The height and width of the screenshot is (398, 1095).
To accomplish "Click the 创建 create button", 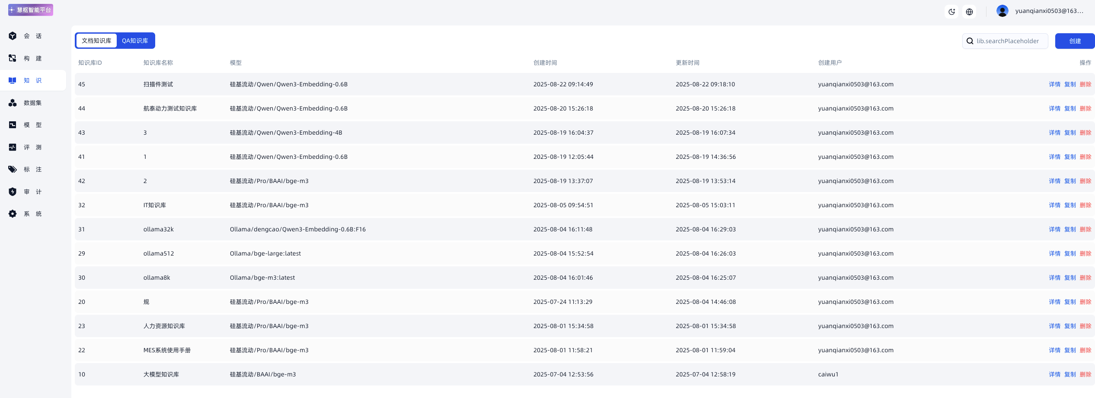I will point(1074,41).
